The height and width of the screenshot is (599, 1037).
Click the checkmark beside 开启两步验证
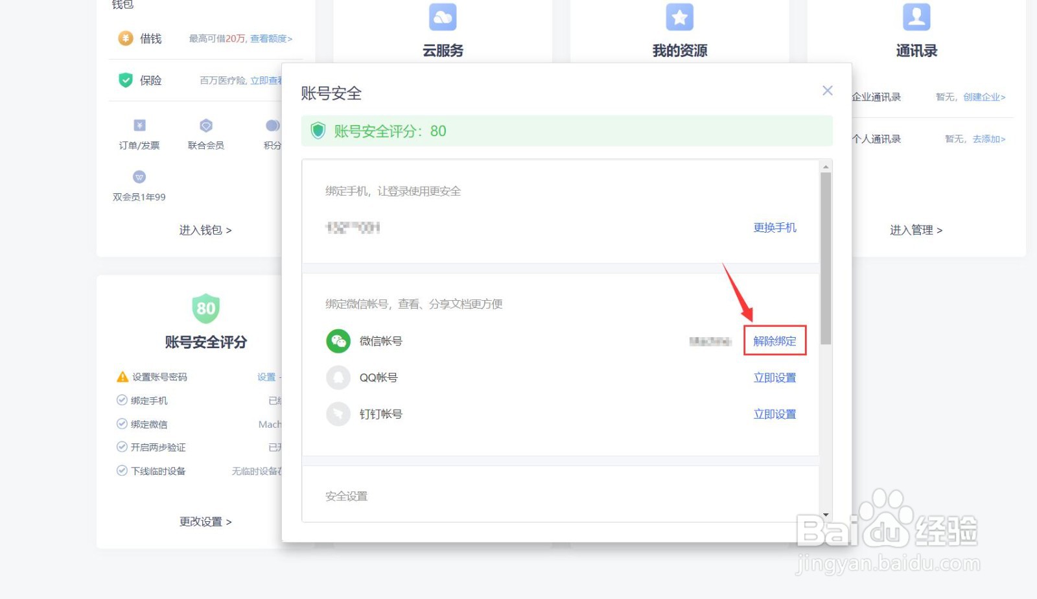pos(122,447)
